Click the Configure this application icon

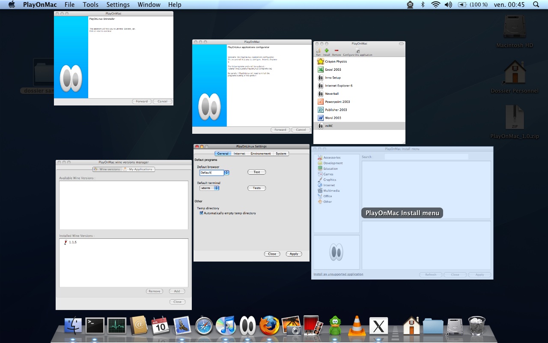tap(357, 51)
